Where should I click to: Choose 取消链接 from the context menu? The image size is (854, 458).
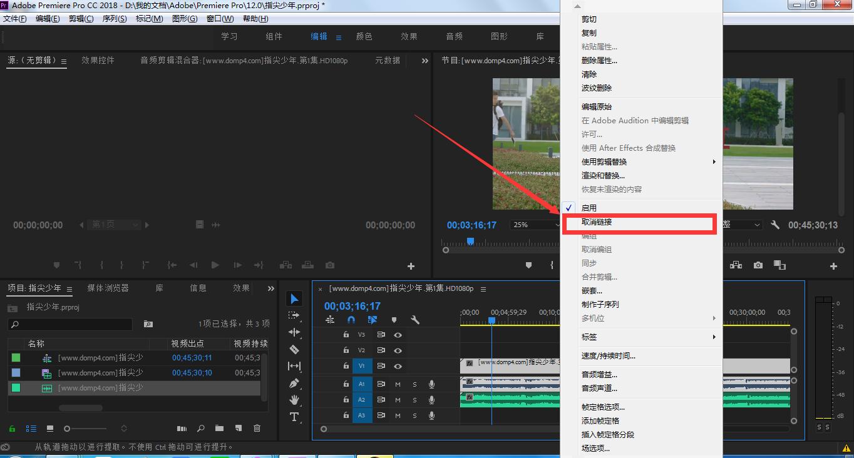click(x=596, y=221)
